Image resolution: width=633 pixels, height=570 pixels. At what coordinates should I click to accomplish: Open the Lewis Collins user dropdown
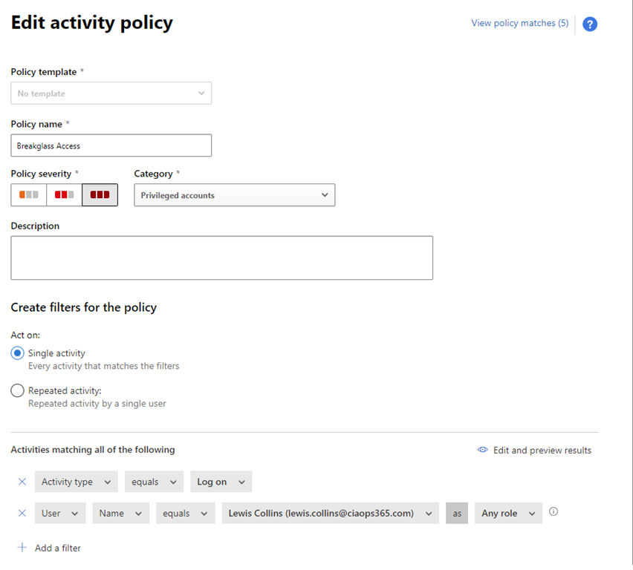[330, 513]
